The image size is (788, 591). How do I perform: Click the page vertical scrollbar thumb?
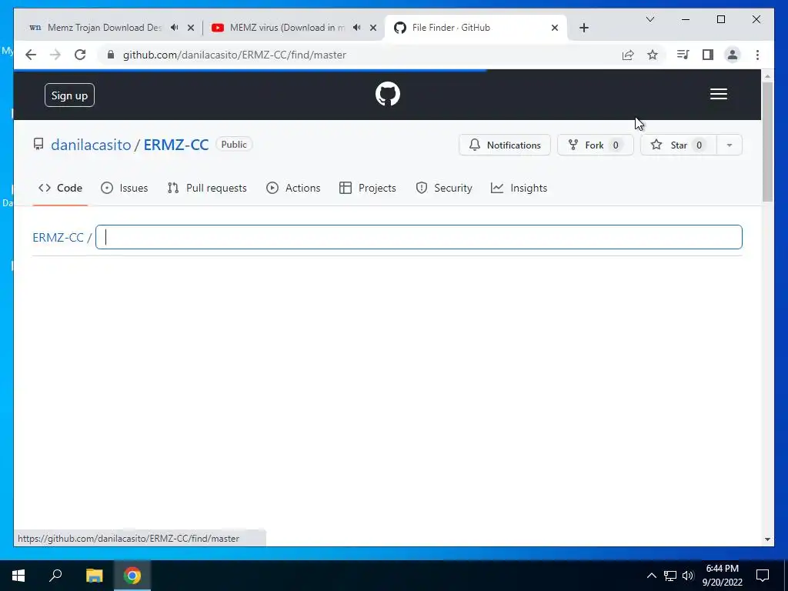[767, 142]
